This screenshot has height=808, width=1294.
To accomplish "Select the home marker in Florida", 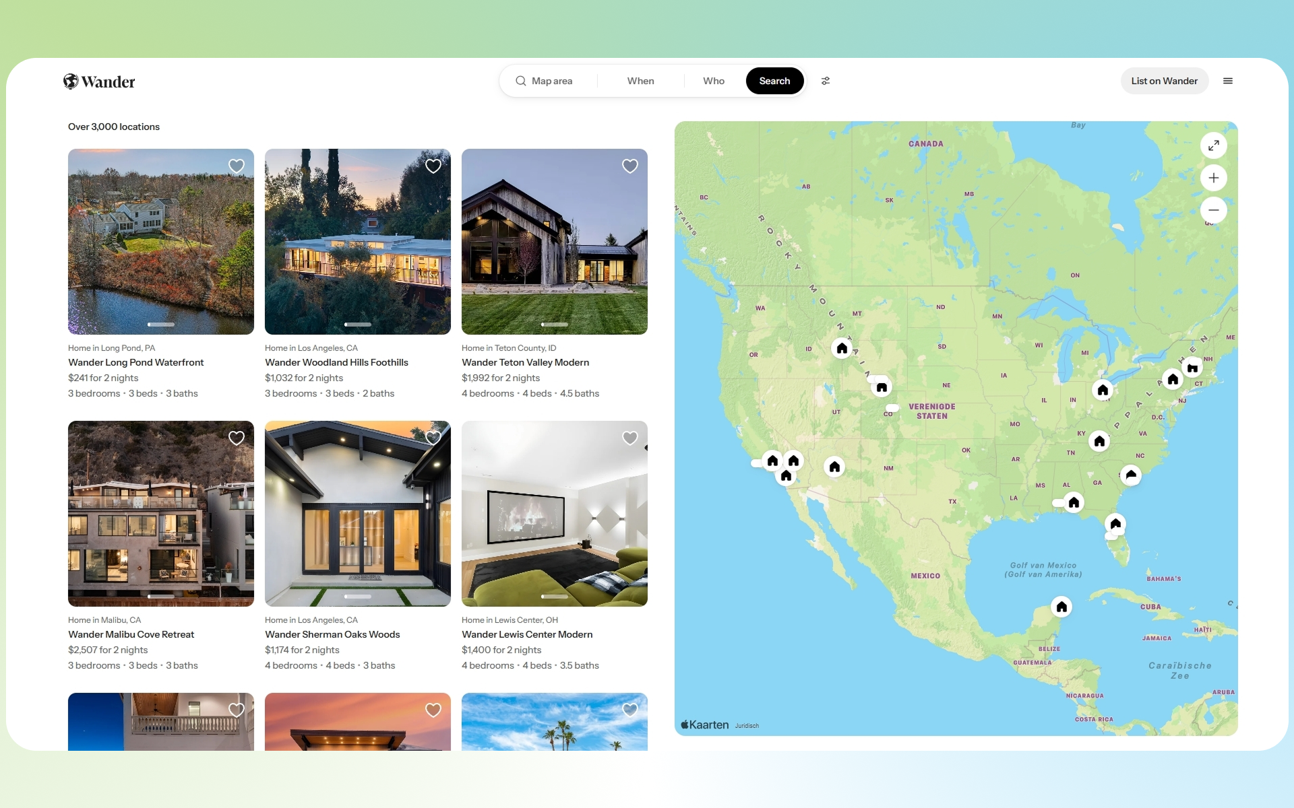I will [1115, 523].
